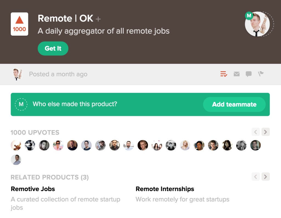Advance Related Products with the right arrow
Viewport: 281px width, 218px height.
265,177
